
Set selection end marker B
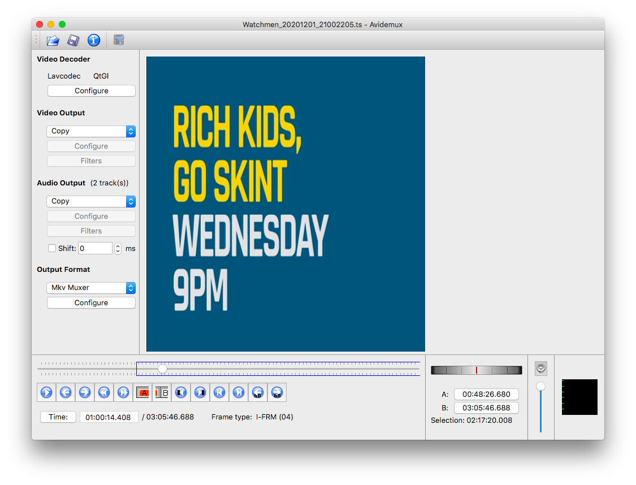[162, 392]
